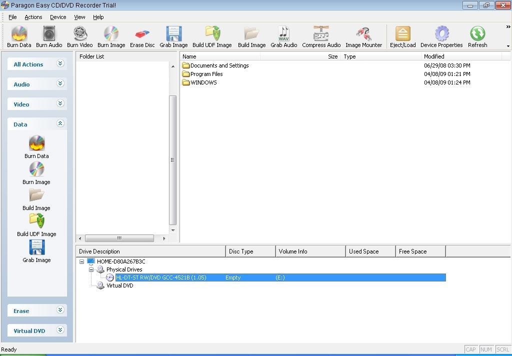
Task: Collapse the HOME-D80A267B3C tree node
Action: click(81, 261)
